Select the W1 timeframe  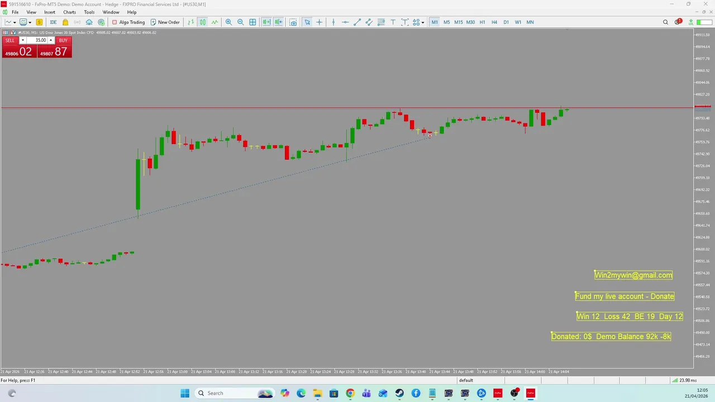518,22
